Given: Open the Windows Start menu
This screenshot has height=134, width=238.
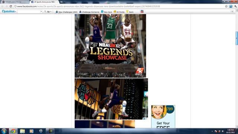Looking at the screenshot, I should [4, 131].
